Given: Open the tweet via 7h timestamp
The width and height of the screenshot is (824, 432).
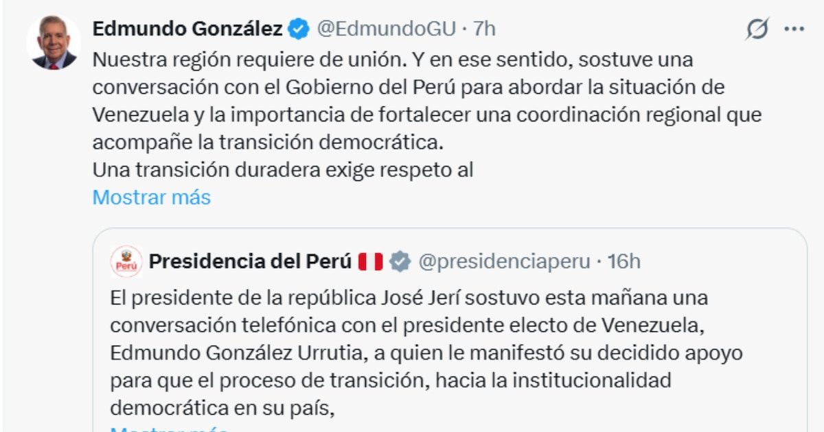Looking at the screenshot, I should pyautogui.click(x=485, y=29).
